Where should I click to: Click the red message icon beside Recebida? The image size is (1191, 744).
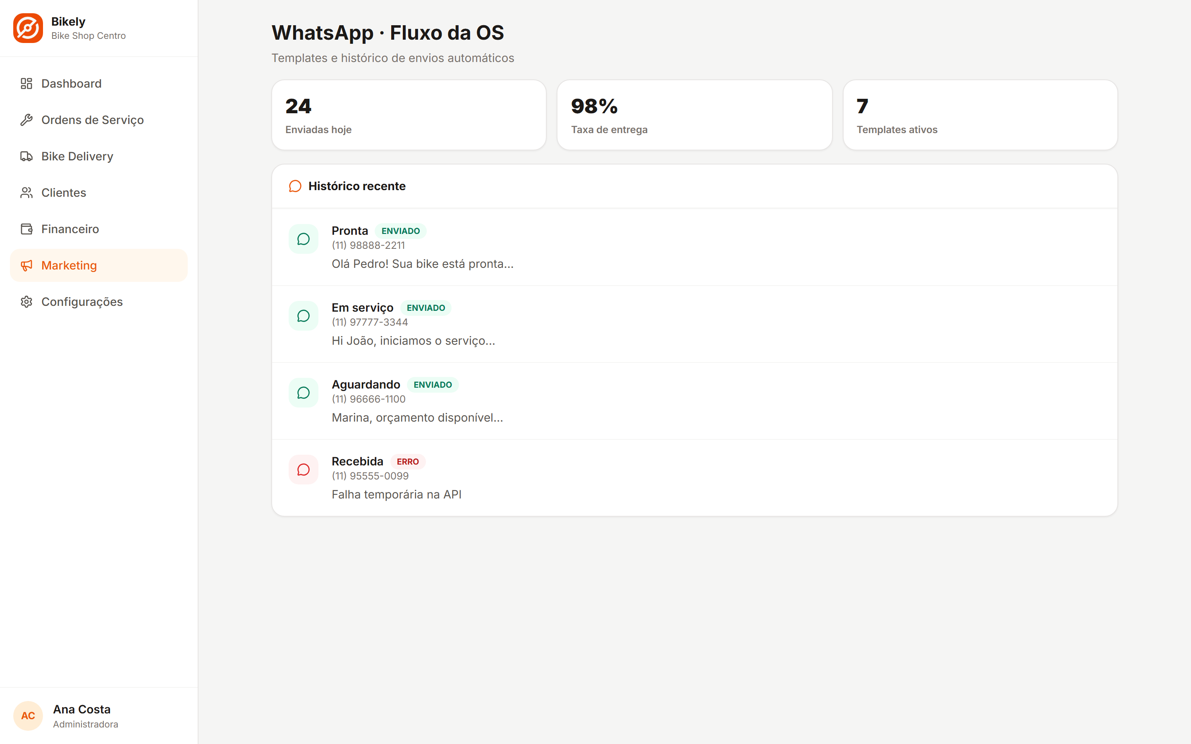304,470
